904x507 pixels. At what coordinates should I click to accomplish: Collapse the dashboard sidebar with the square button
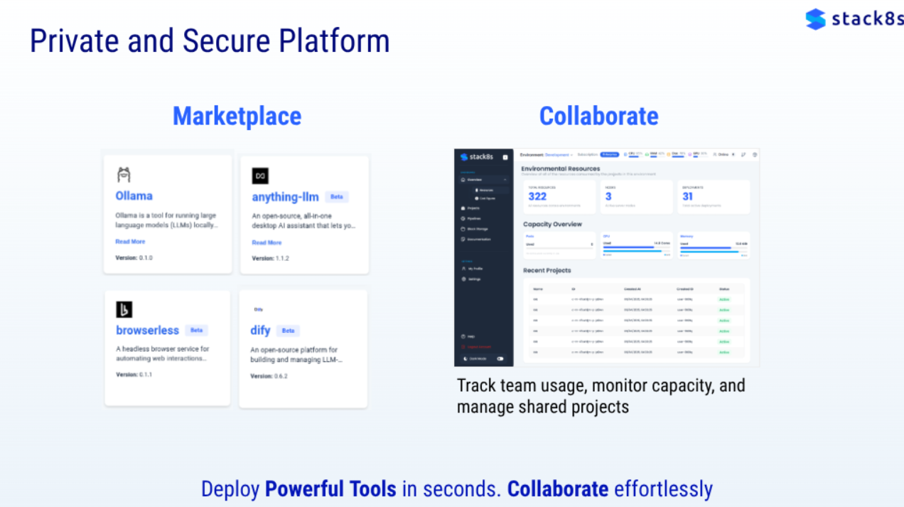505,157
